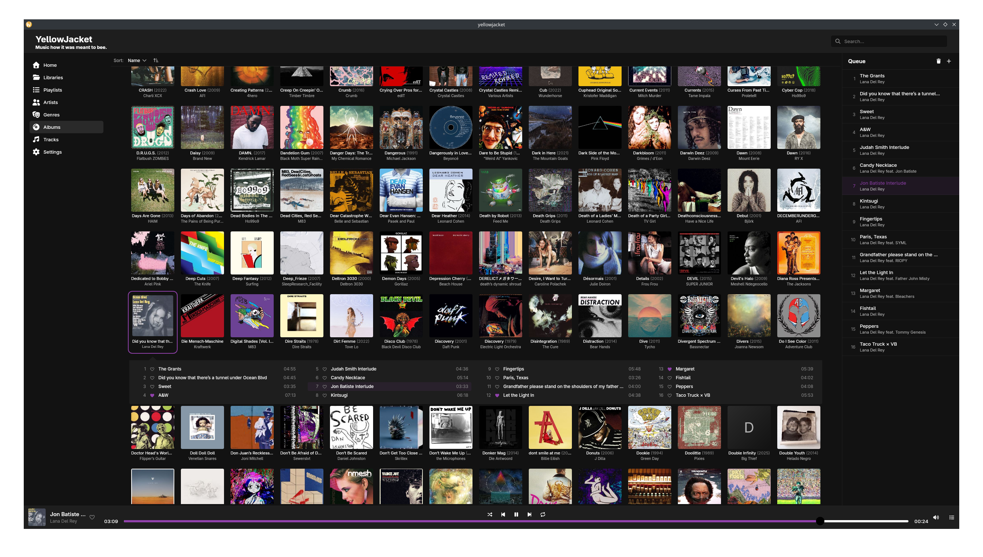Open Genres from the left sidebar
983x557 pixels.
pyautogui.click(x=37, y=114)
